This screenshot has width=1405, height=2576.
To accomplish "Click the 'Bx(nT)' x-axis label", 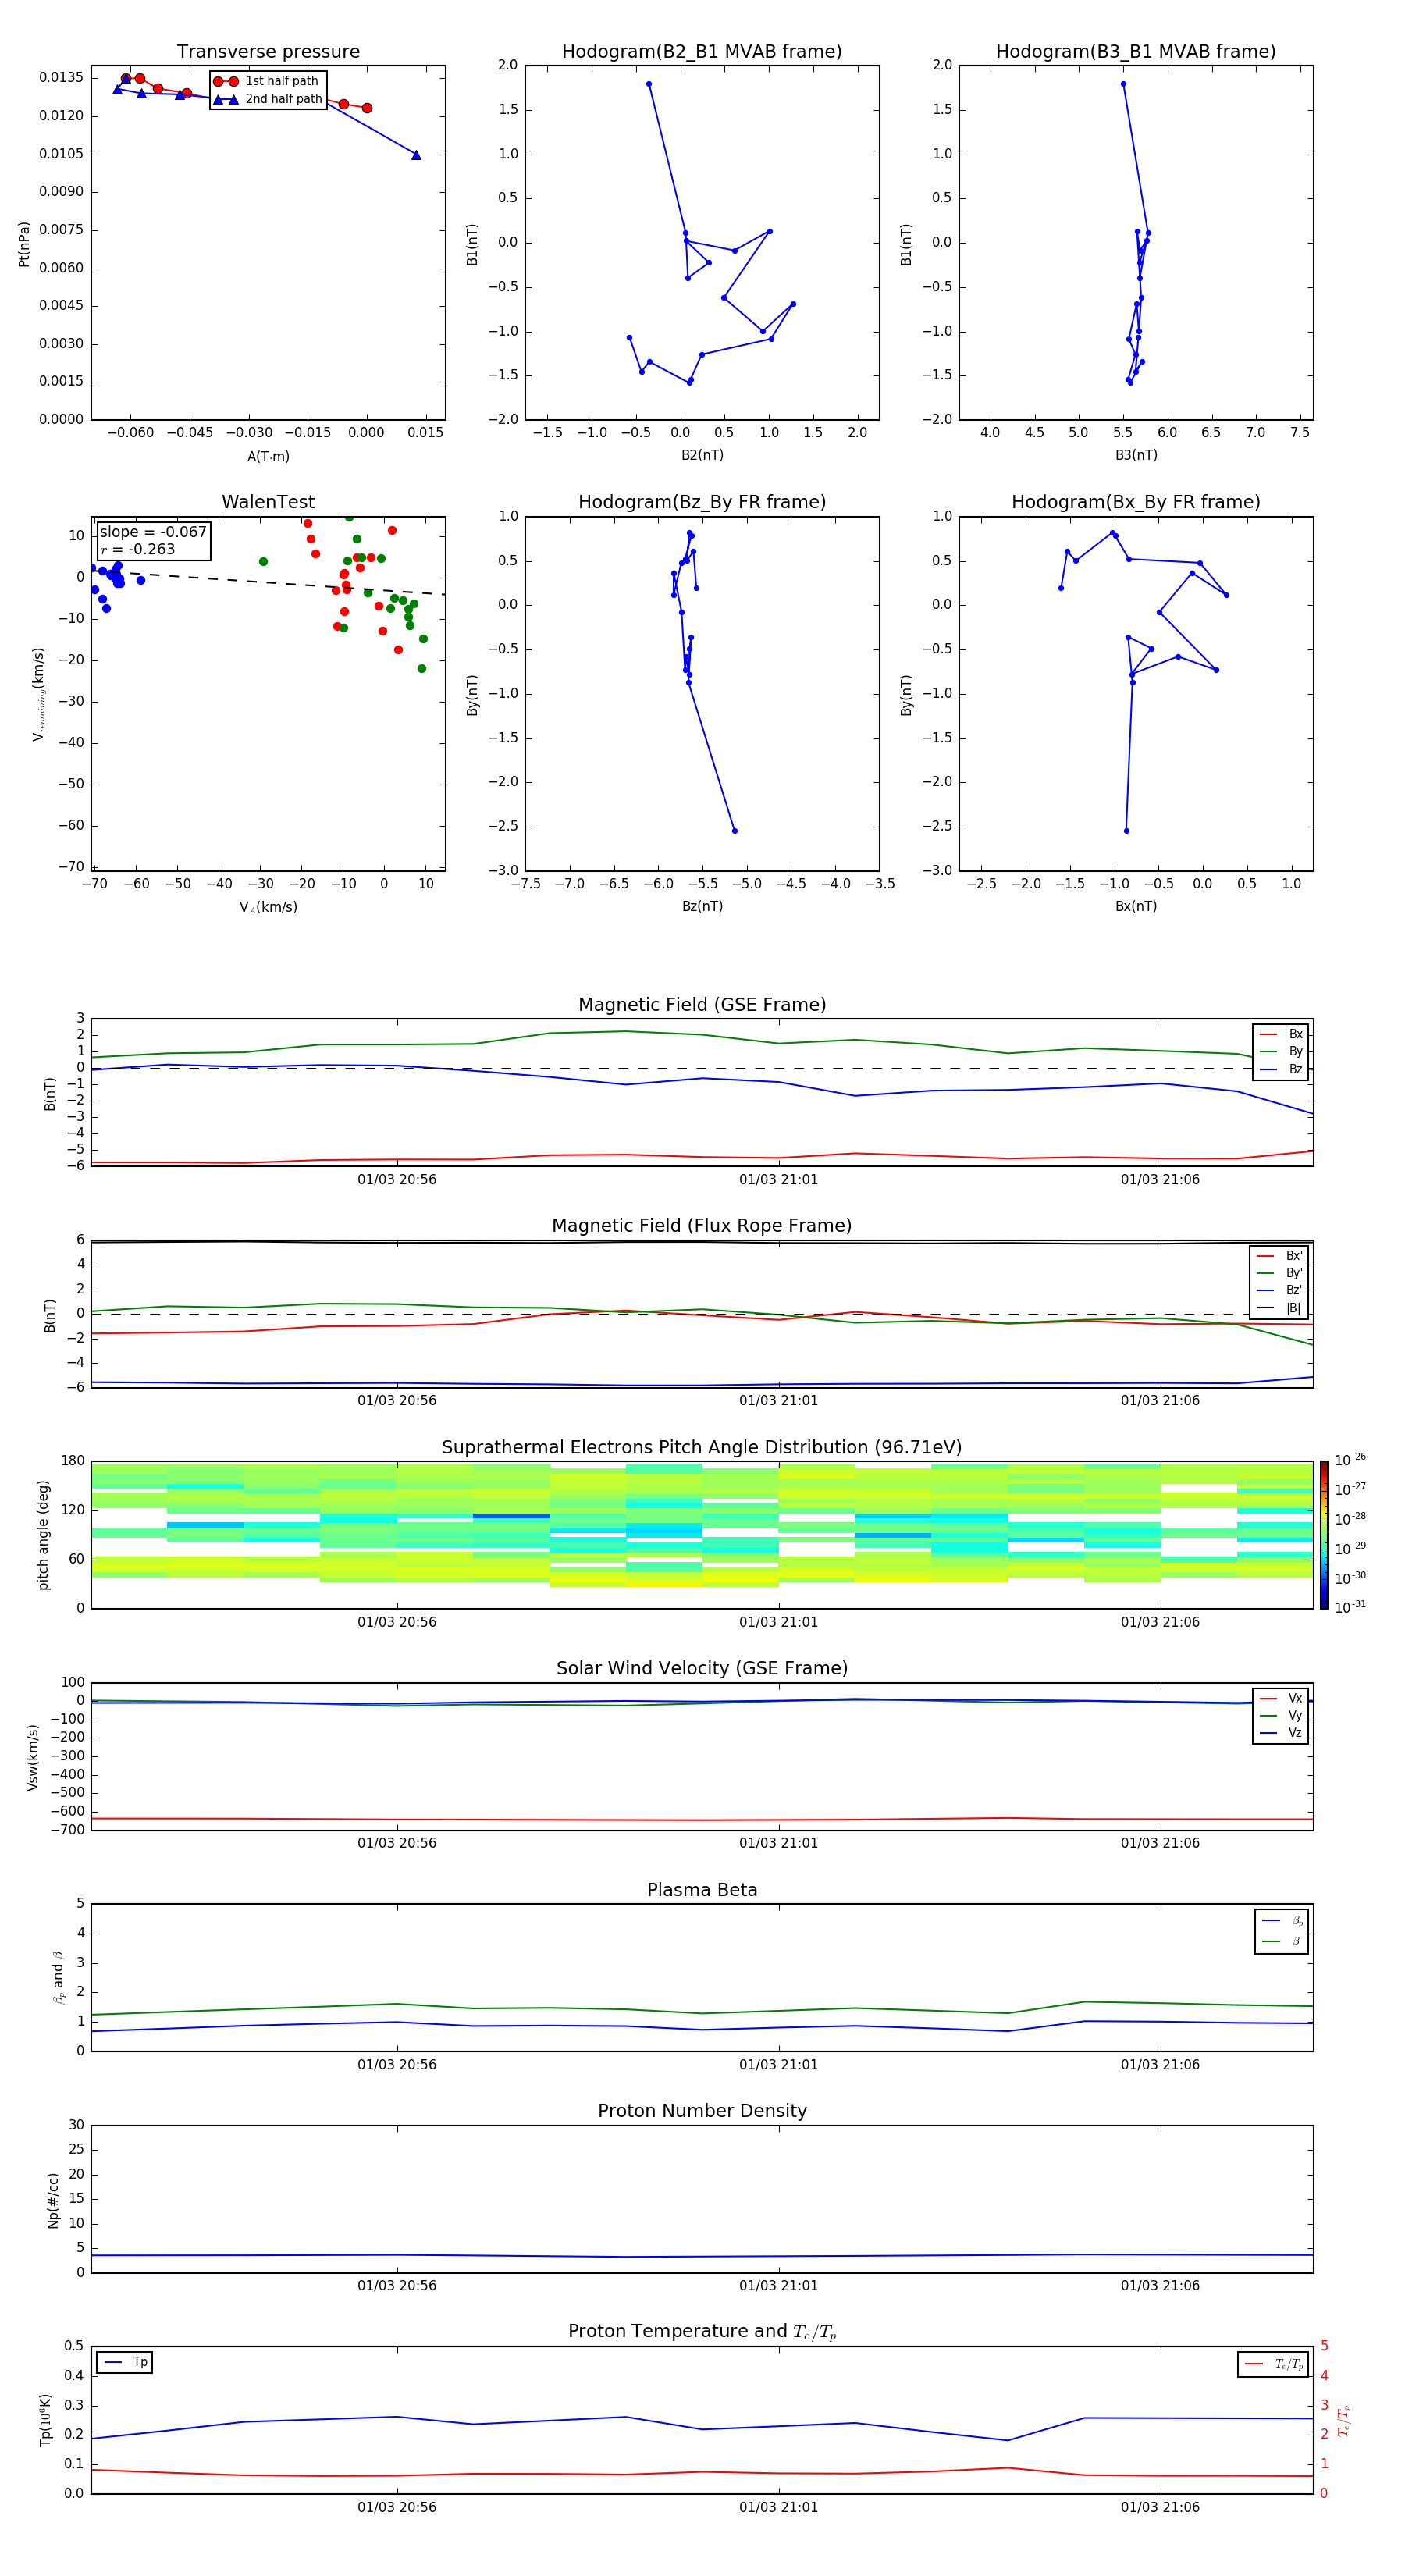I will click(1136, 906).
